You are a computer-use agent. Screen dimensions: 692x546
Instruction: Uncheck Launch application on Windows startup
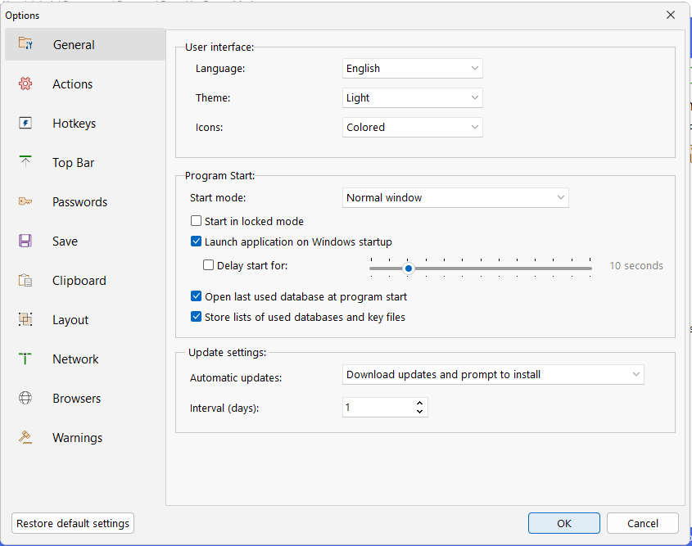[x=196, y=241]
